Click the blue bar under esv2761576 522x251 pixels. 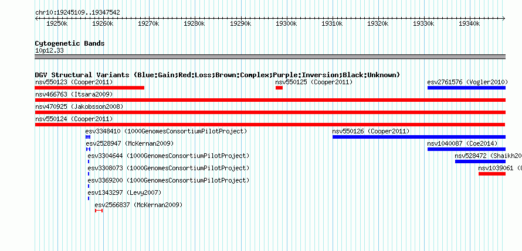pos(466,88)
